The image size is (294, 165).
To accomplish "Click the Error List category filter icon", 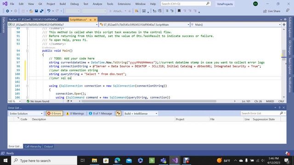I will pyautogui.click(x=119, y=113).
